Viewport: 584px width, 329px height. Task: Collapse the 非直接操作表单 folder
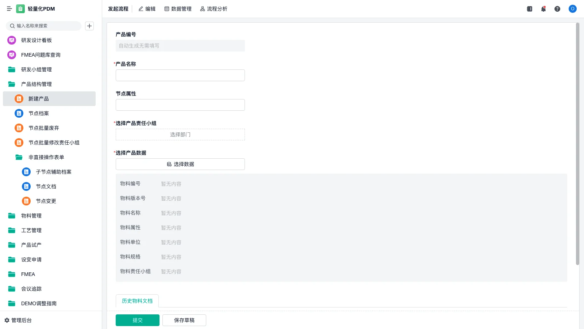pos(46,157)
